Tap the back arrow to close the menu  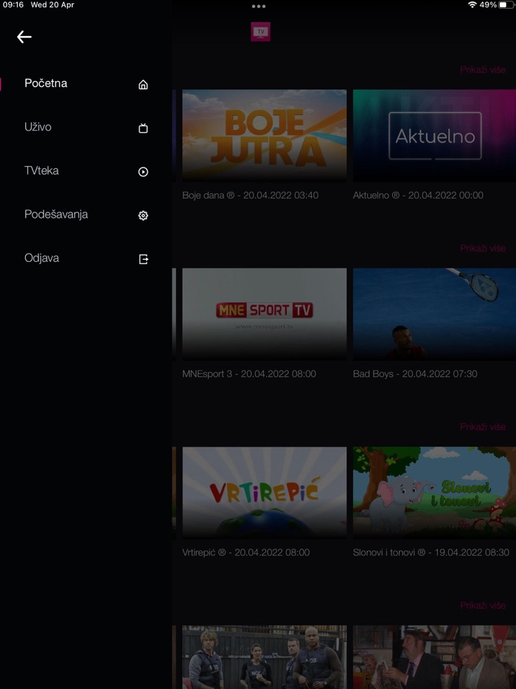coord(24,37)
